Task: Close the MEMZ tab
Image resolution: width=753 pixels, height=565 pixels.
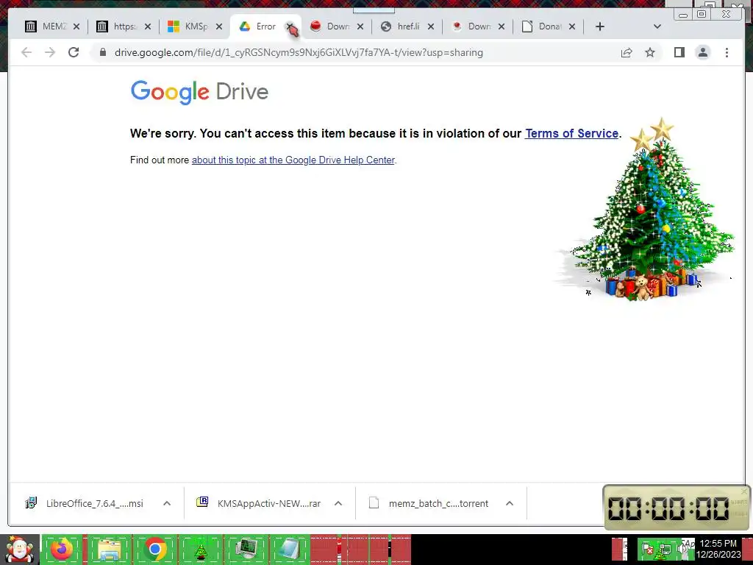Action: click(x=76, y=26)
